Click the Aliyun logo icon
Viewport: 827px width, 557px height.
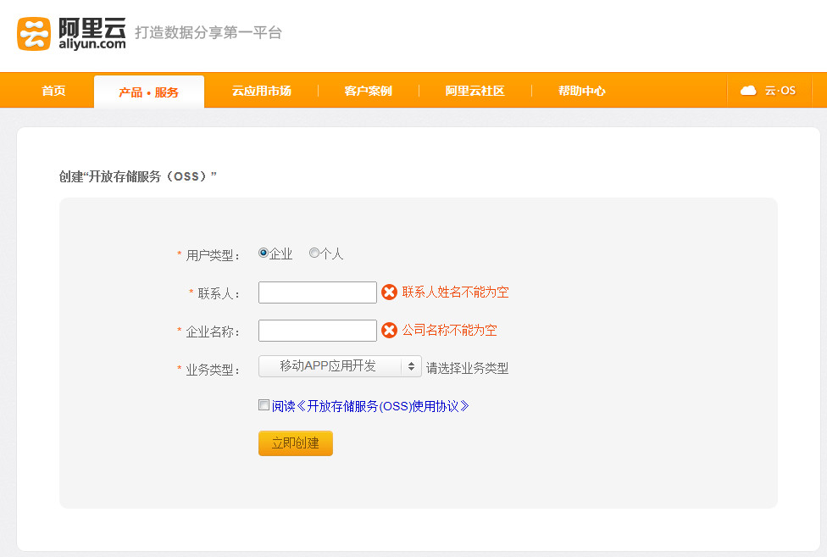(34, 34)
